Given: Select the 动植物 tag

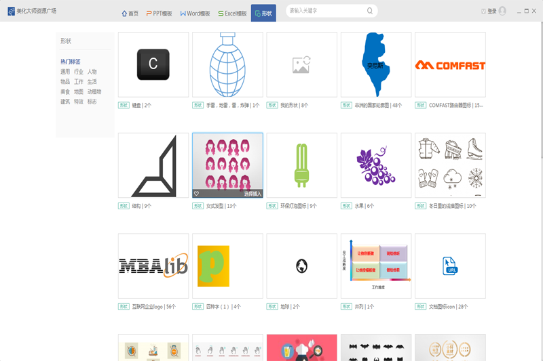Looking at the screenshot, I should (x=94, y=91).
